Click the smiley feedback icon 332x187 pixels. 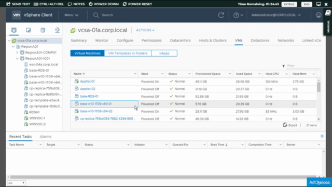(319, 15)
